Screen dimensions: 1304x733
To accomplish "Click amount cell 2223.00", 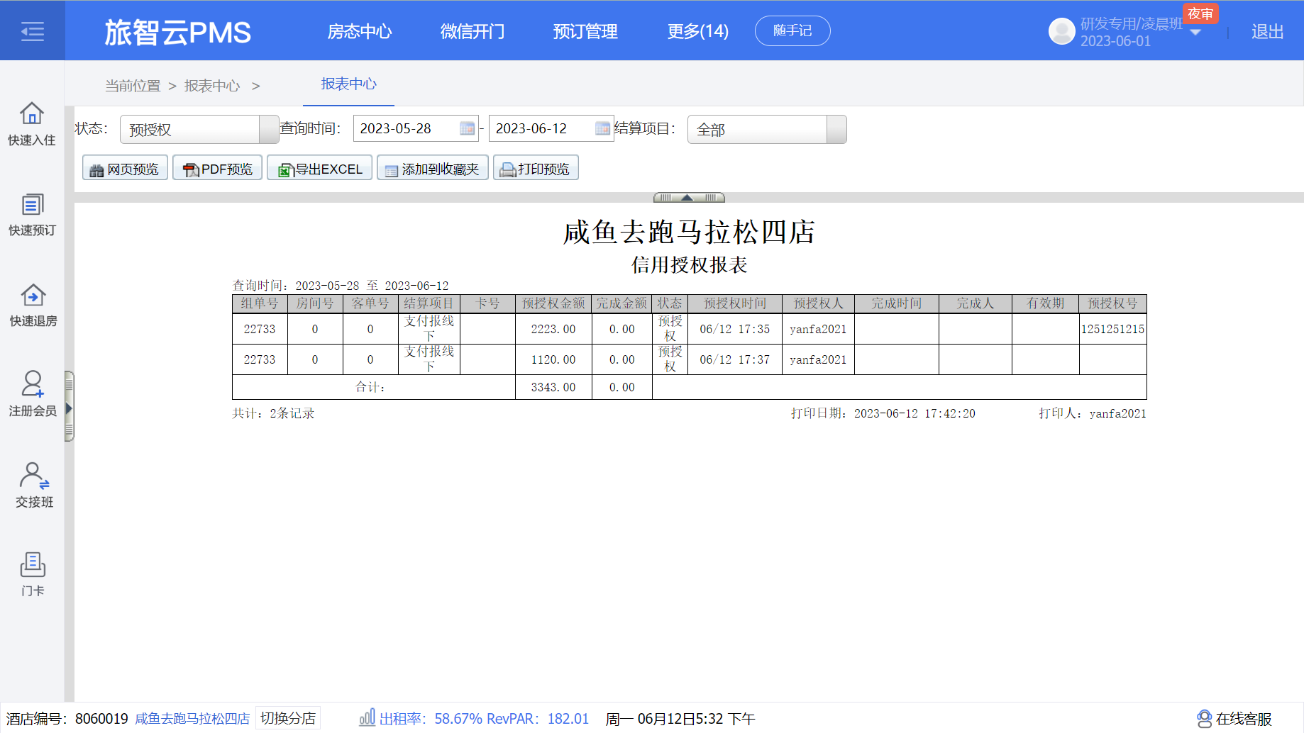I will tap(553, 329).
